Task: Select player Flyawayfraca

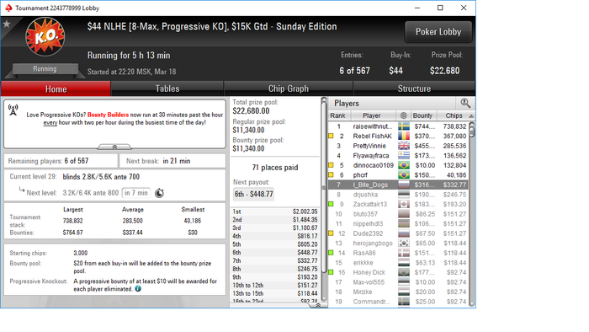Action: (398, 156)
